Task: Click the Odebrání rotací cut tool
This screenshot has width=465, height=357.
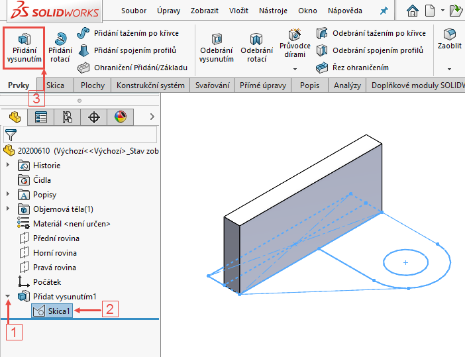Action: point(256,48)
